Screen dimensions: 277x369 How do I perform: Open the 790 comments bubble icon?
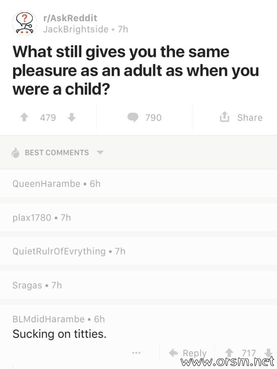tap(133, 117)
